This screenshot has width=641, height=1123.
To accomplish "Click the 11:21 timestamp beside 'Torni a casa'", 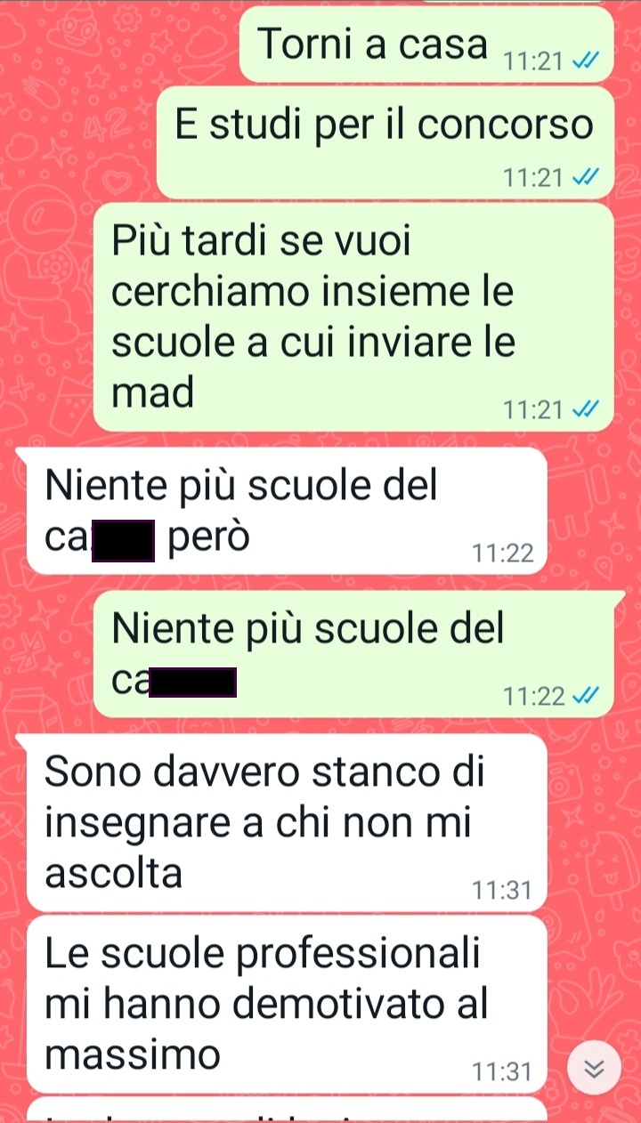I will point(533,62).
